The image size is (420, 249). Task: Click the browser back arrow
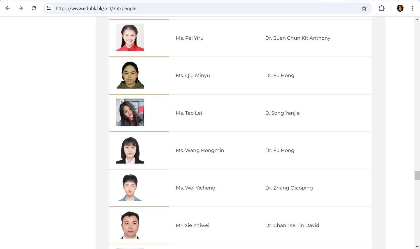point(8,8)
